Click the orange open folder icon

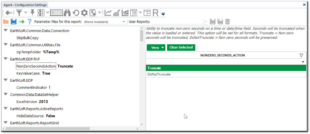pos(5,22)
